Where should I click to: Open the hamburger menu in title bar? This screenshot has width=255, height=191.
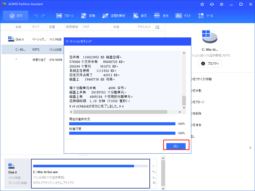pos(222,4)
